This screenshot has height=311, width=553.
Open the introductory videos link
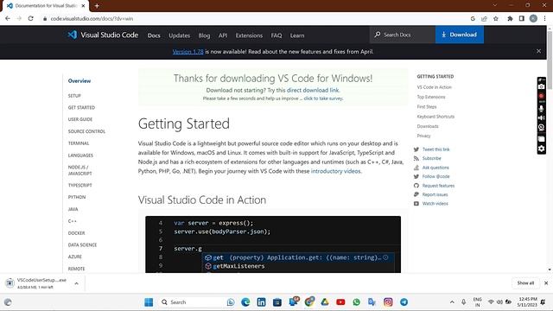coord(336,171)
